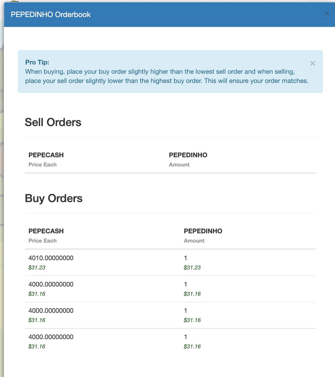Screen dimensions: 335x377
Task: Click Amount label in Buy Orders table
Action: (194, 241)
